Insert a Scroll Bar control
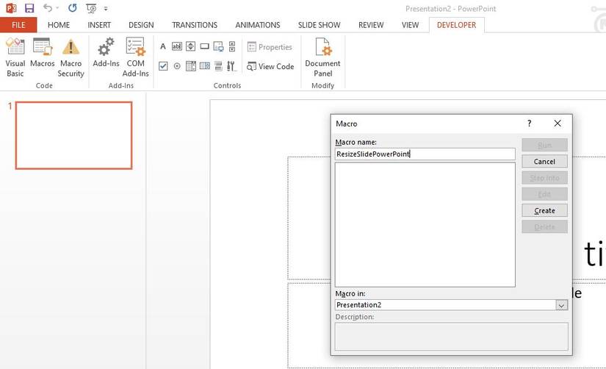 click(232, 46)
